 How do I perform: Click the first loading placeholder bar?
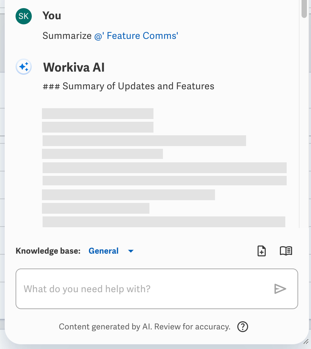(97, 113)
